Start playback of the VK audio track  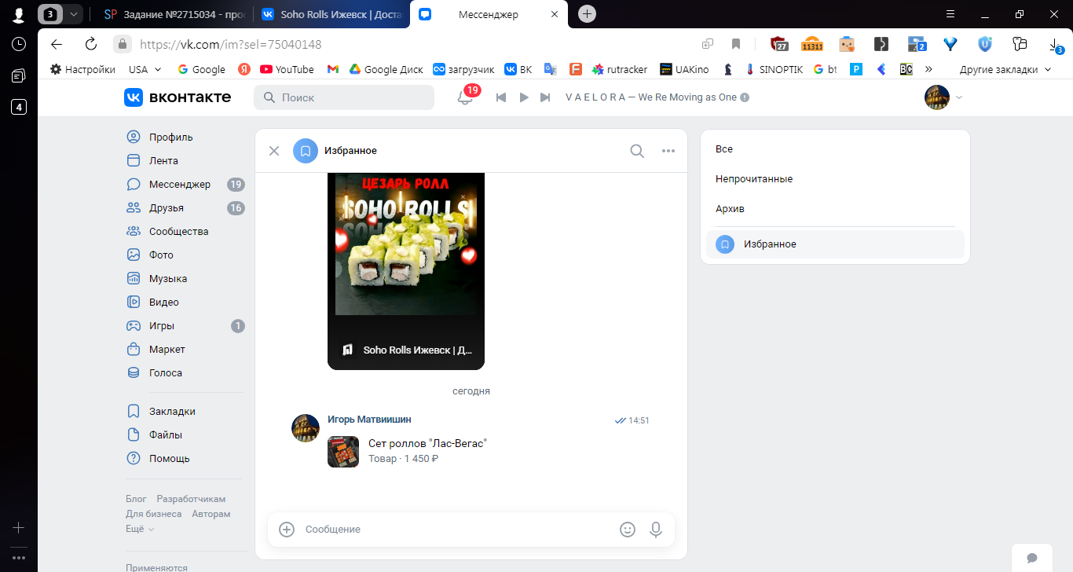pos(524,97)
